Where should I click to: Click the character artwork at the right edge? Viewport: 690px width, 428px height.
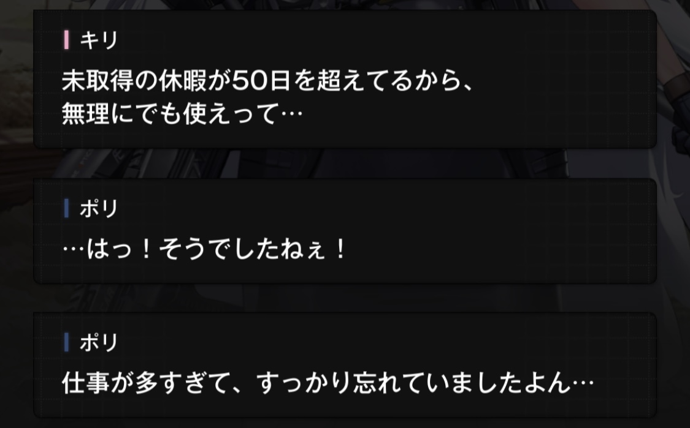click(673, 132)
